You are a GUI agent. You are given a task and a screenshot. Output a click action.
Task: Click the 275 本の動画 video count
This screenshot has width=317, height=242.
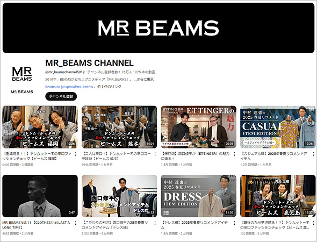(145, 72)
